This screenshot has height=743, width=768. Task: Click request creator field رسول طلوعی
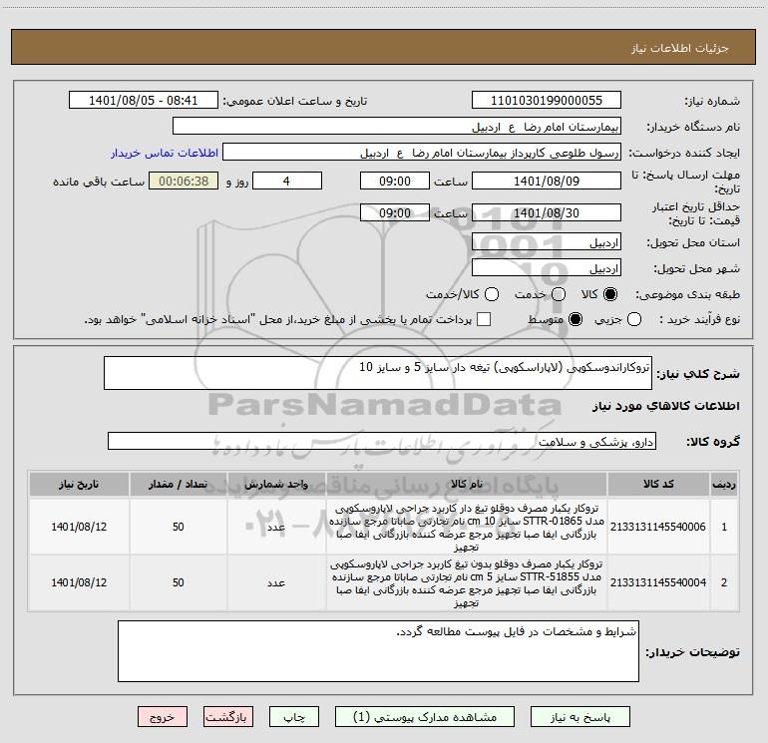(422, 153)
